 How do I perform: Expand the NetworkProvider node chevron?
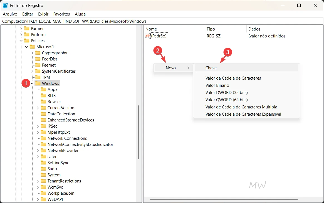pos(38,150)
